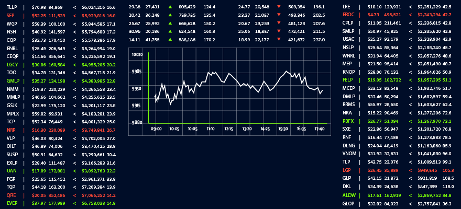Select the 17:40 time label on chart axis
The height and width of the screenshot is (209, 461).
click(319, 129)
